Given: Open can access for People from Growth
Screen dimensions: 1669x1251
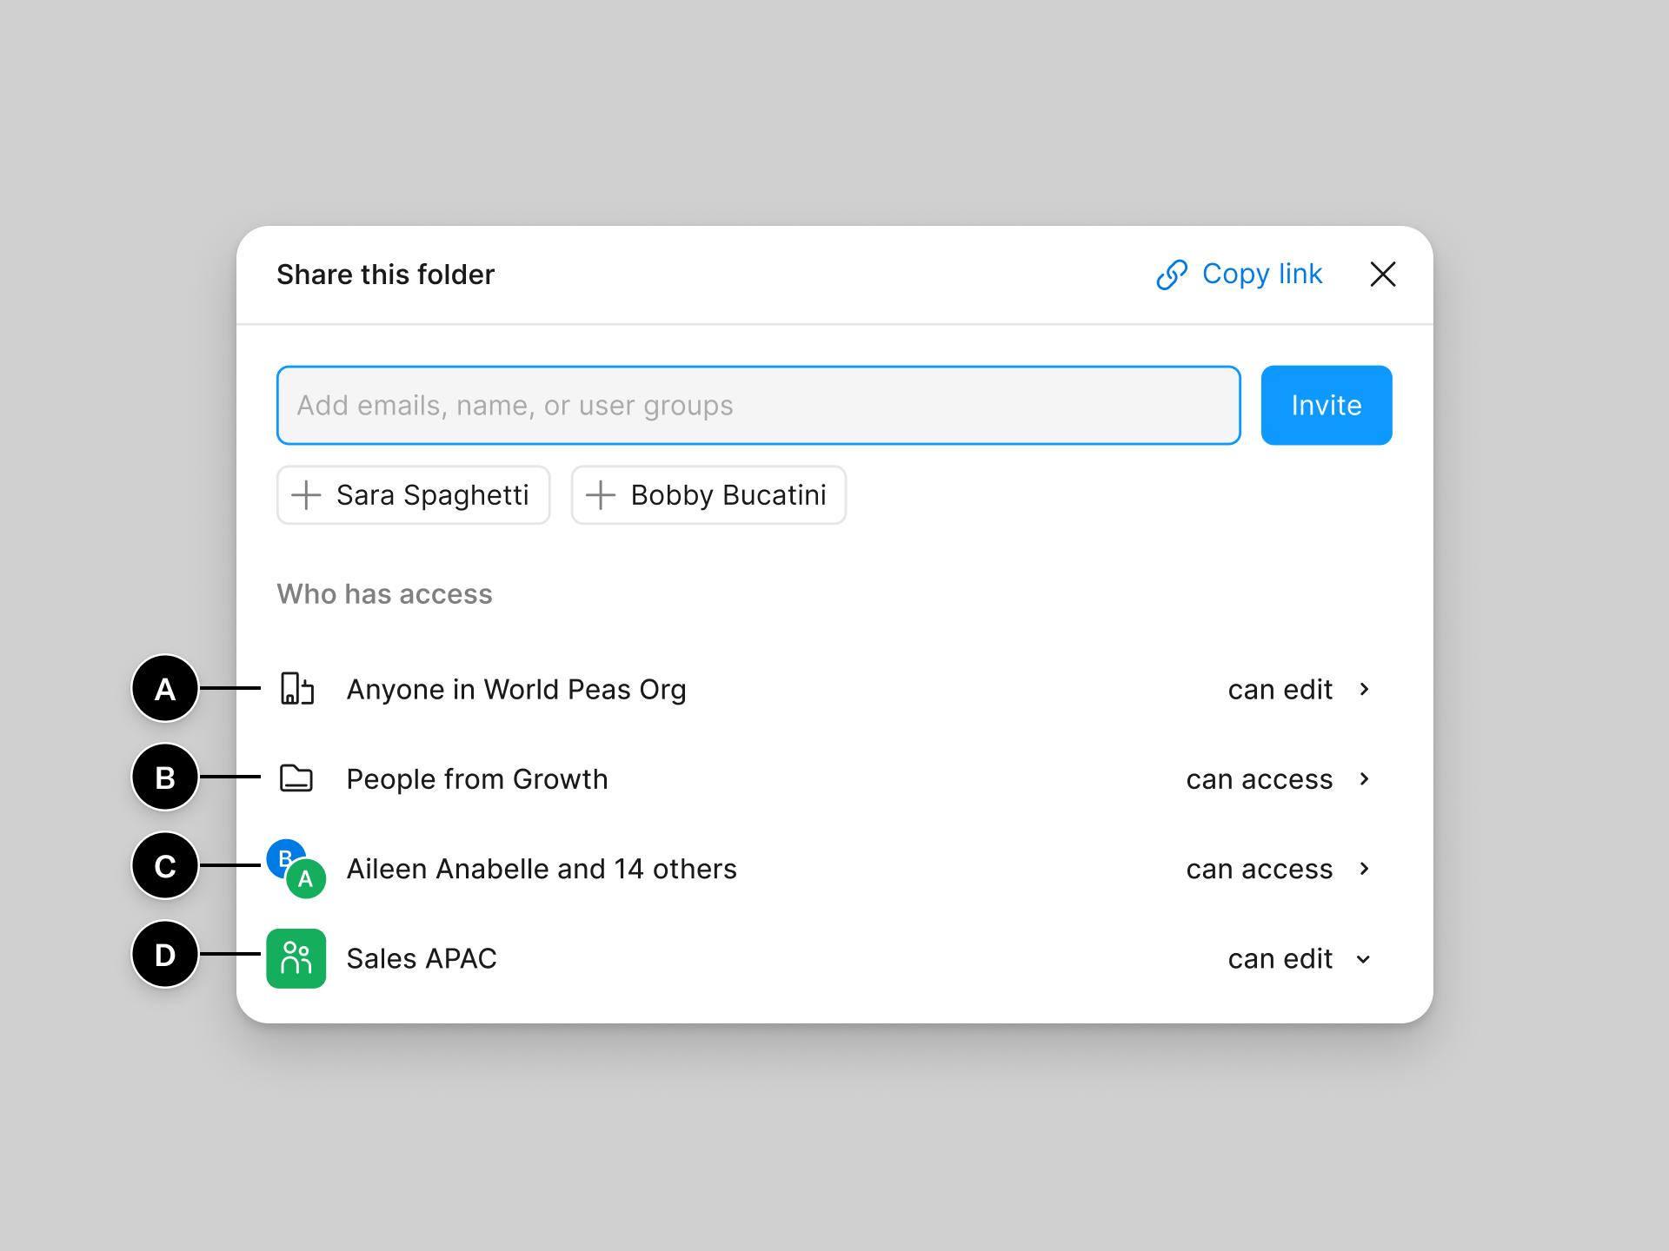Looking at the screenshot, I should tap(1259, 779).
